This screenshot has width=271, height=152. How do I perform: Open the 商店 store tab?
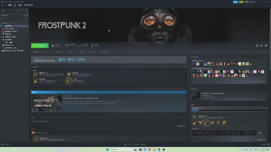(x=10, y=5)
